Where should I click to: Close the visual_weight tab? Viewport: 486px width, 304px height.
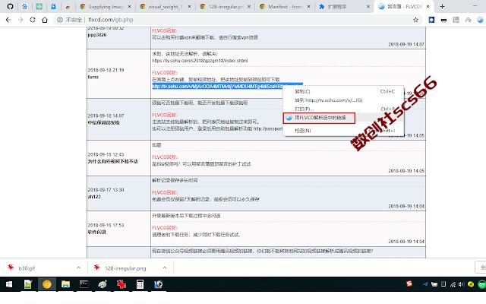[189, 7]
